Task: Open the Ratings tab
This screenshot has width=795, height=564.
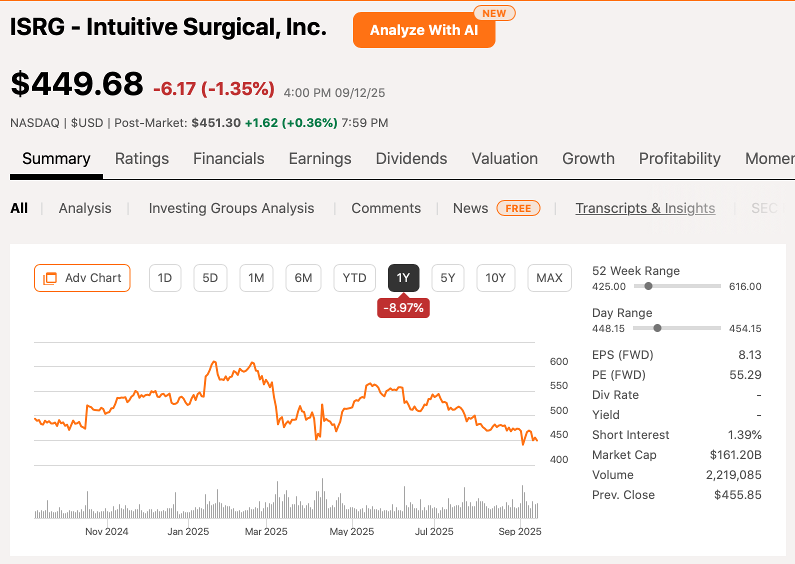Action: tap(142, 159)
